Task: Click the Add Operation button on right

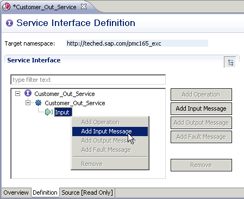Action: pos(201,94)
